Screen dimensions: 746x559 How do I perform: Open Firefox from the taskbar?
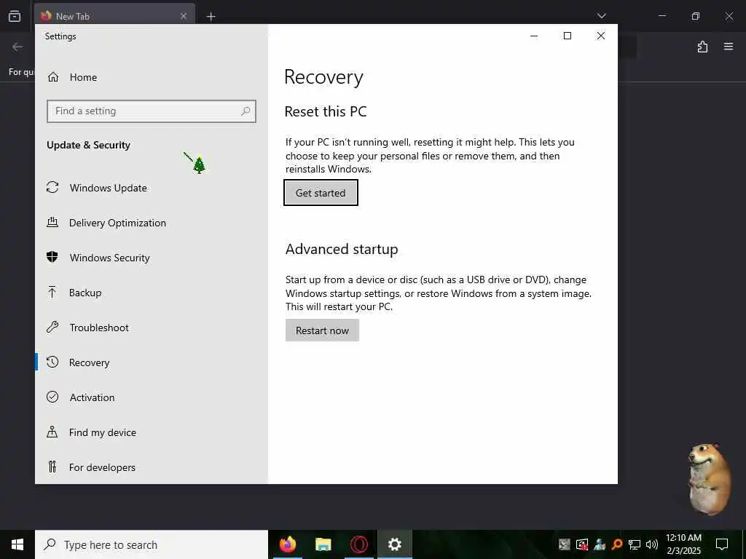click(287, 544)
